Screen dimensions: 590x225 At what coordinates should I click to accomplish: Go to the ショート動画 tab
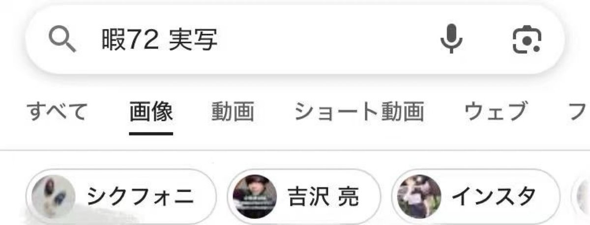tap(359, 112)
